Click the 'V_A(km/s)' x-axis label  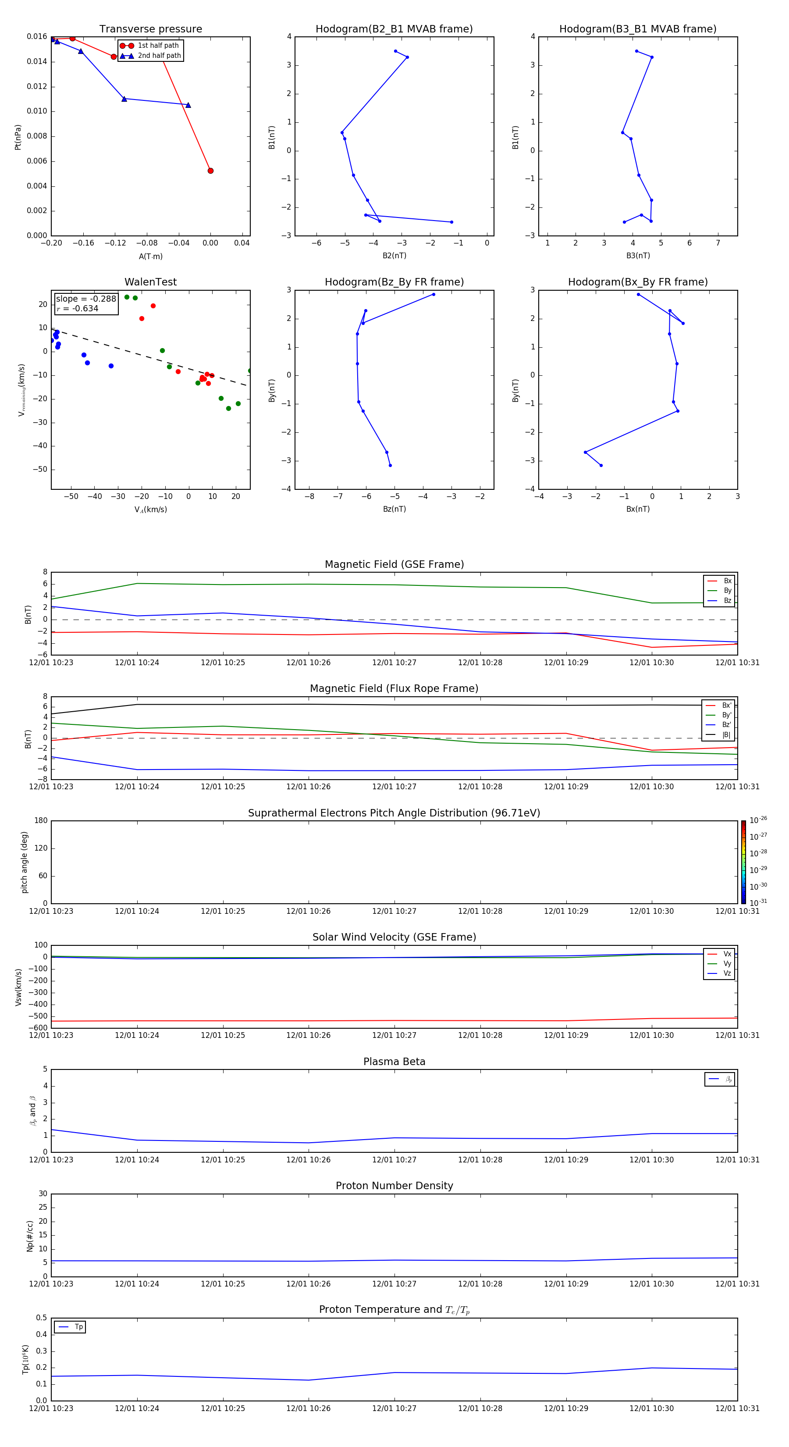[x=150, y=510]
